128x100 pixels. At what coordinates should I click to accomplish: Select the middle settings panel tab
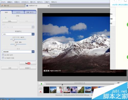coord(18,12)
